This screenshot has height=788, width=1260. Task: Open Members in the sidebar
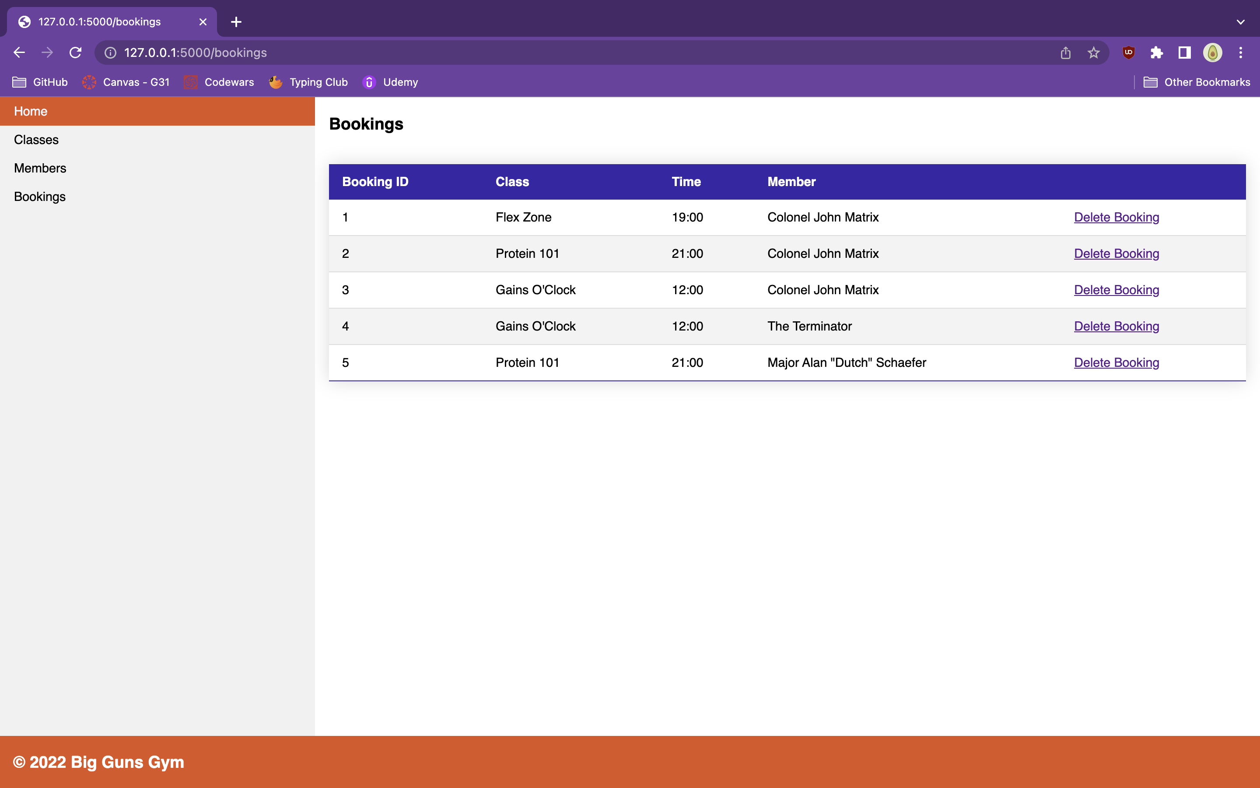tap(157, 169)
